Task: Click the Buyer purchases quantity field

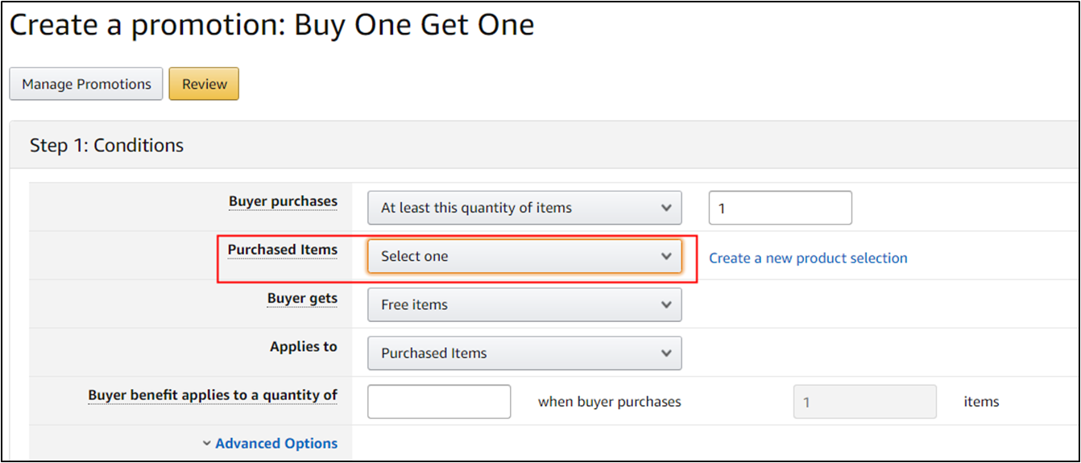Action: pyautogui.click(x=780, y=208)
